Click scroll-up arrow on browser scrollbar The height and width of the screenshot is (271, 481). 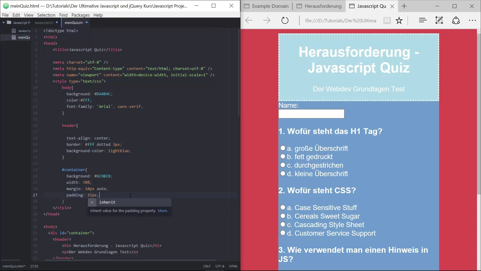tap(479, 32)
